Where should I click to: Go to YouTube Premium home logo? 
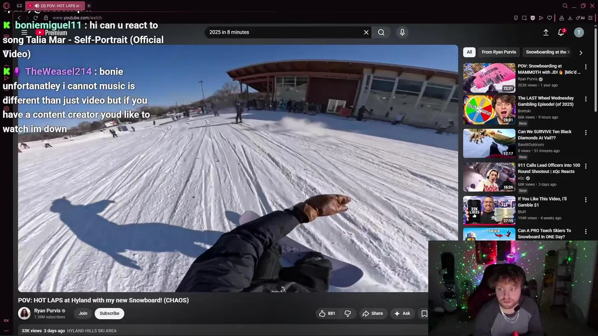(51, 33)
